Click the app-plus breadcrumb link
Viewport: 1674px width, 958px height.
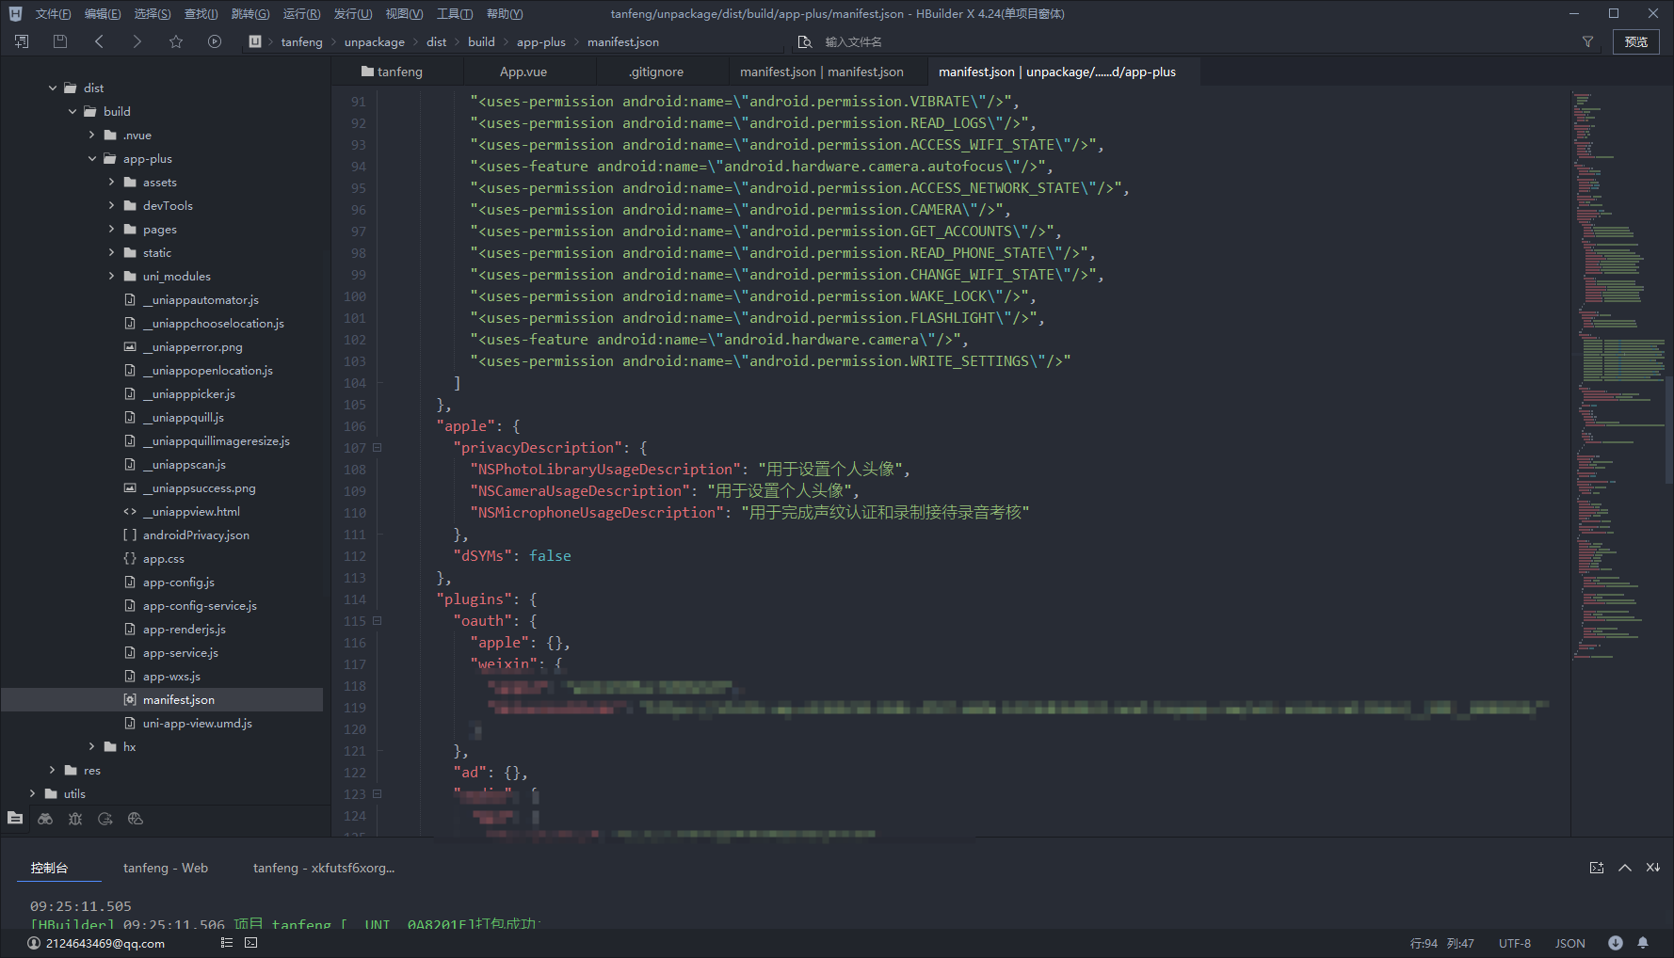541,42
